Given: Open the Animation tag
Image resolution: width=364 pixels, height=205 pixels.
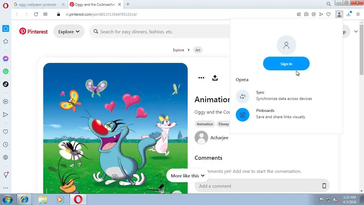Looking at the screenshot, I should pos(205,124).
